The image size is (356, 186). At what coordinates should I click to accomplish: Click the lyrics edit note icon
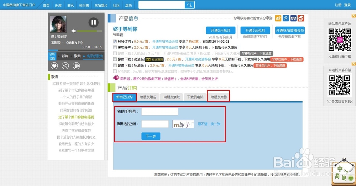(x=76, y=66)
